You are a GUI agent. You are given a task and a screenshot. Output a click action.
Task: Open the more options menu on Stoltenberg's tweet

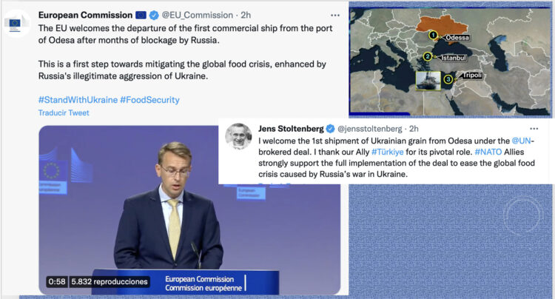point(534,129)
